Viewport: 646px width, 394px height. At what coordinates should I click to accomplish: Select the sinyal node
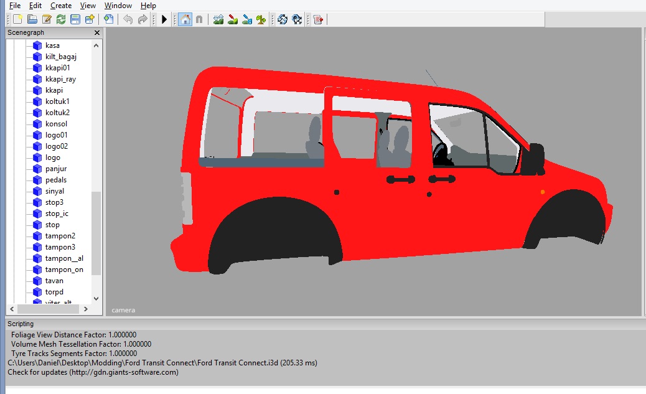tap(55, 191)
